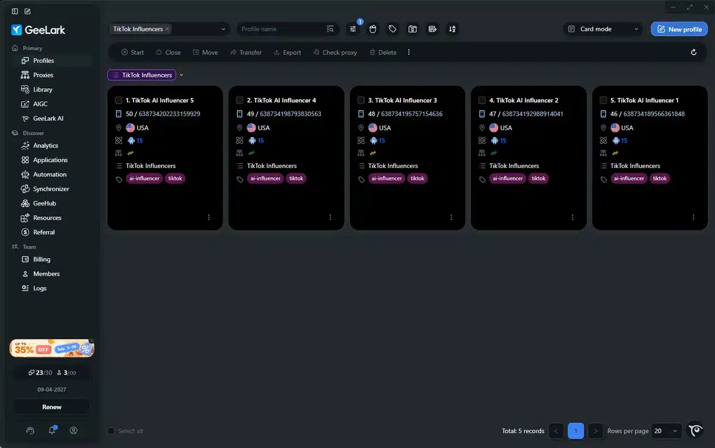
Task: Click Check proxy in the action bar
Action: click(334, 52)
